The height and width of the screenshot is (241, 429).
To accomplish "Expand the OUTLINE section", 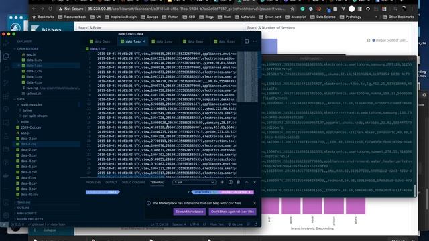I will point(23,208).
